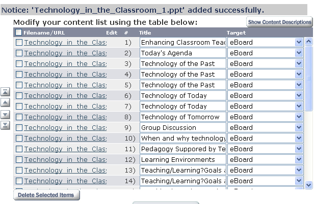Open the filename link for row 6
The image size is (315, 204).
(65, 96)
